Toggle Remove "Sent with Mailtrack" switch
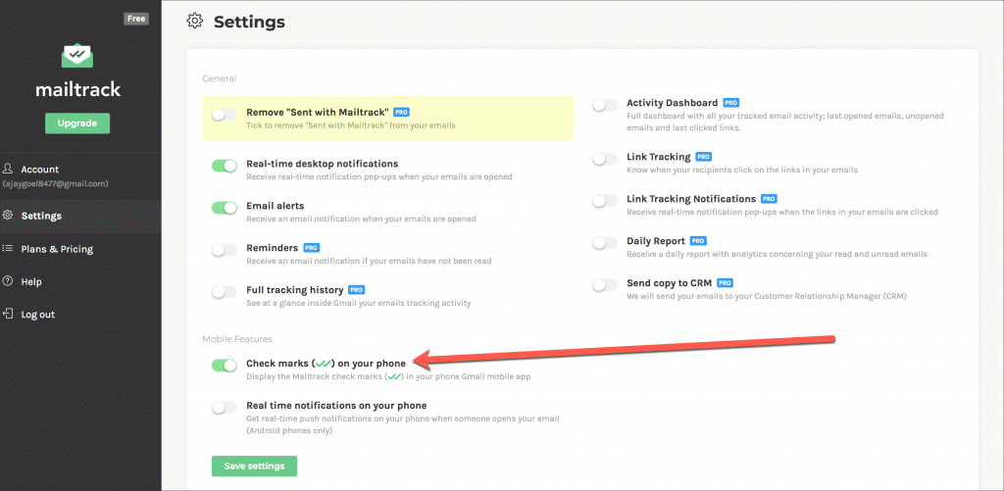 click(225, 115)
